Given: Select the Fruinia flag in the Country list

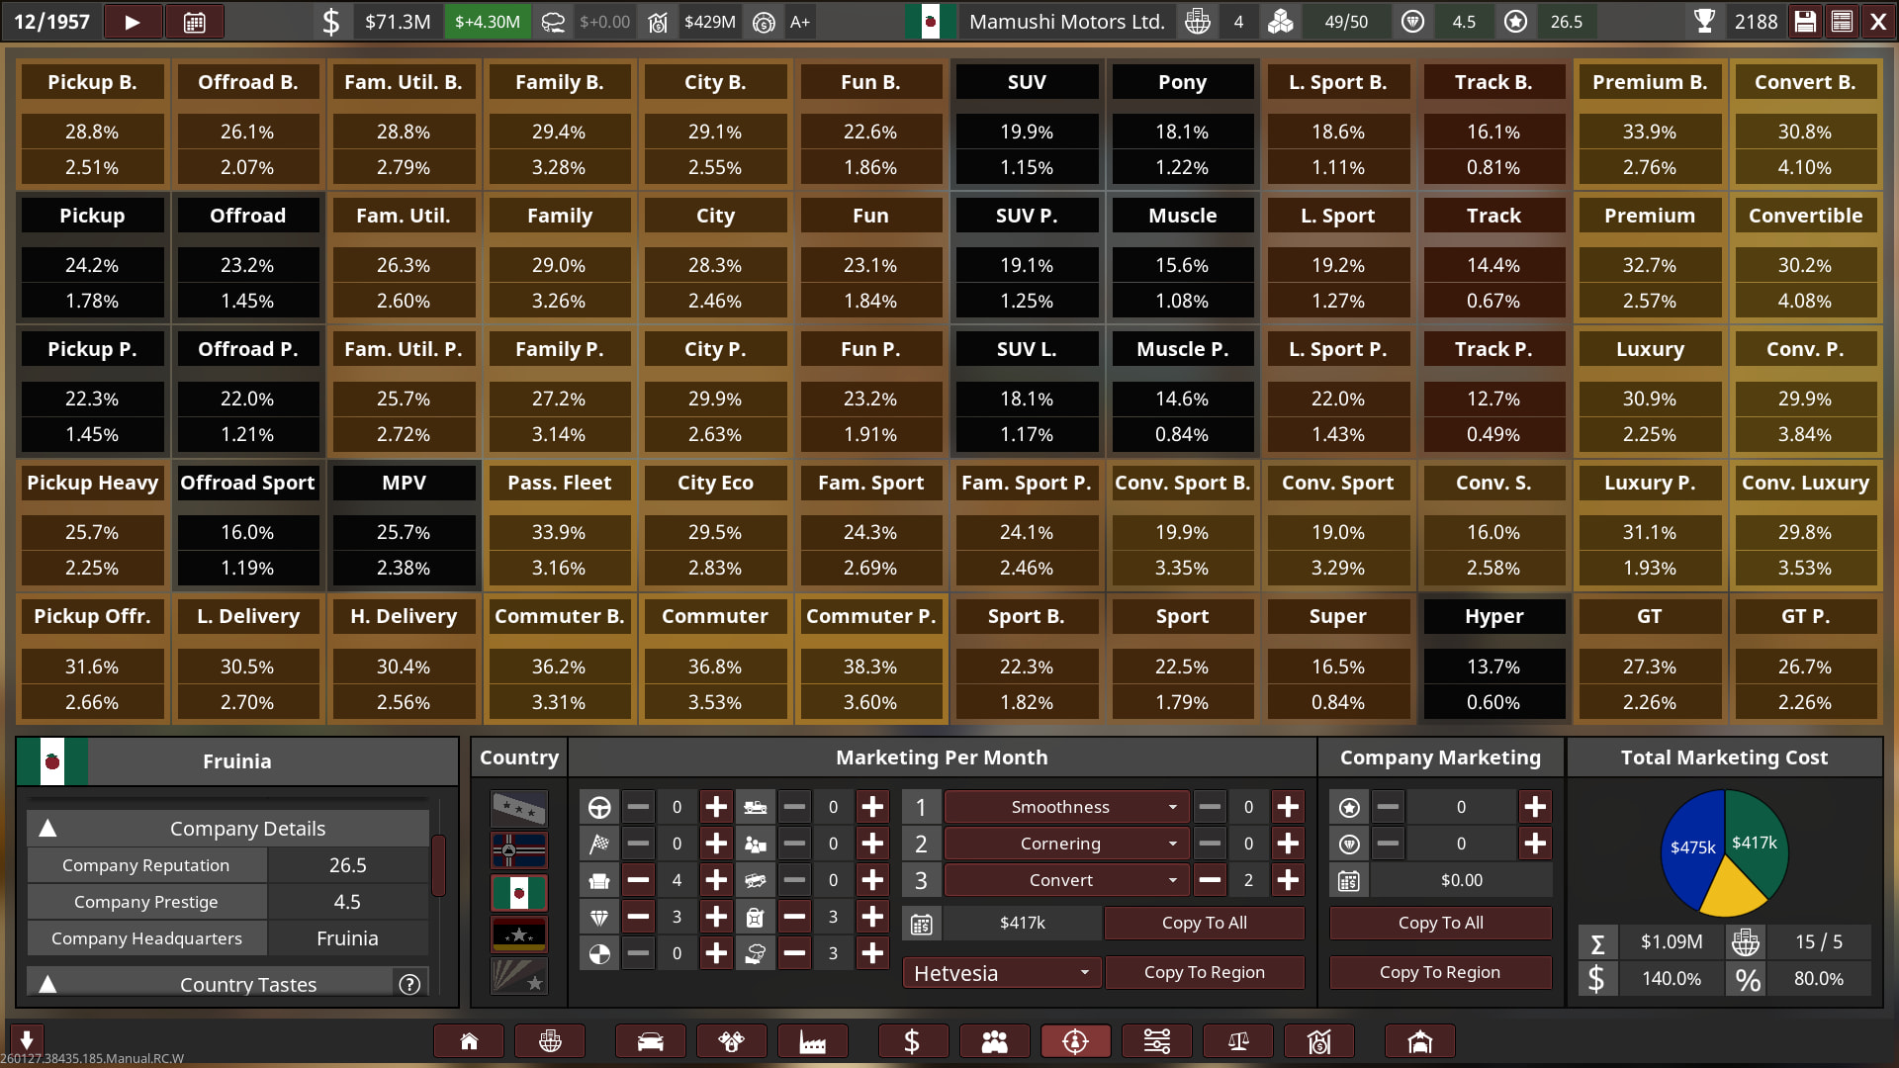Looking at the screenshot, I should tap(518, 893).
